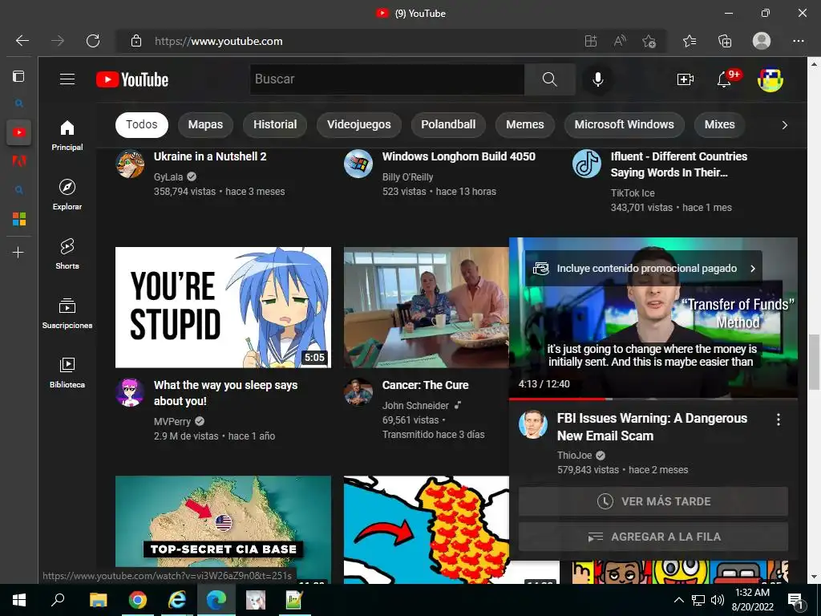Add this page to favorites star
The width and height of the screenshot is (821, 616).
tap(649, 41)
